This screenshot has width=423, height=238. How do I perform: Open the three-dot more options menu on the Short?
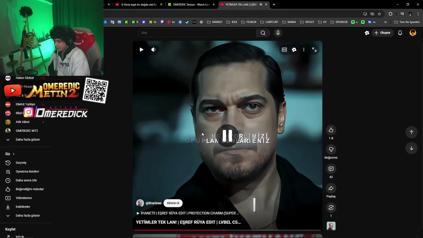coord(304,50)
